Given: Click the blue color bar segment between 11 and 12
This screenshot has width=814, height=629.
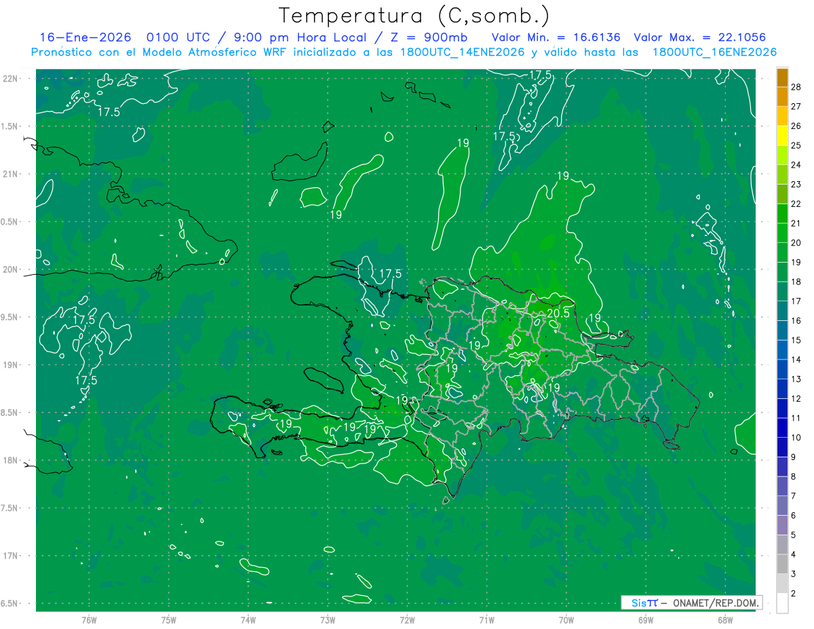Looking at the screenshot, I should click(783, 408).
